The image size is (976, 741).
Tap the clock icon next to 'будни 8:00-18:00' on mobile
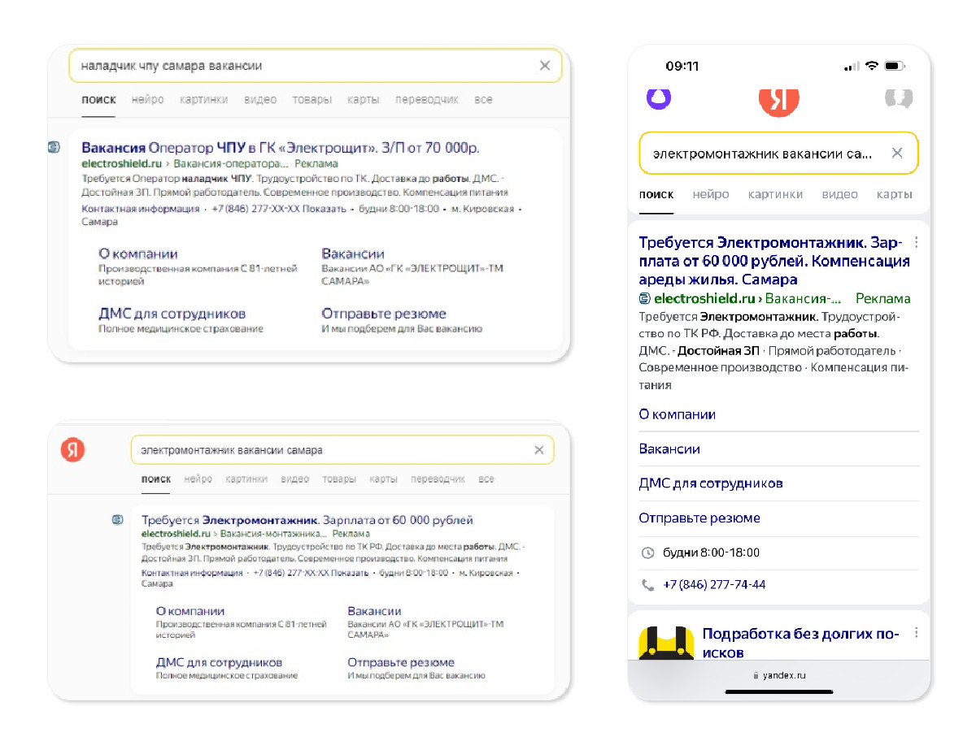(648, 552)
